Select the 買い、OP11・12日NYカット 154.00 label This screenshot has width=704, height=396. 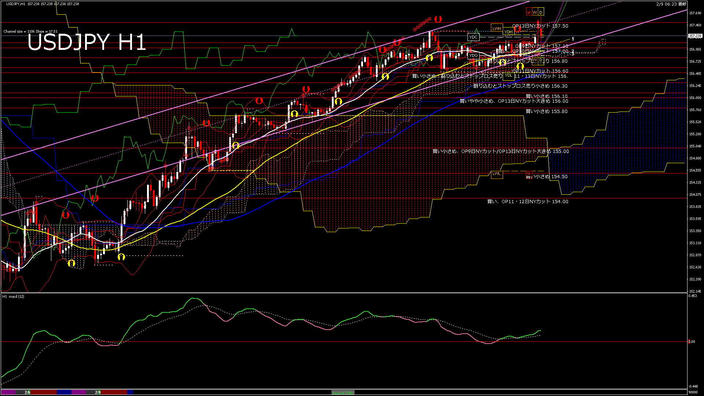coord(528,202)
